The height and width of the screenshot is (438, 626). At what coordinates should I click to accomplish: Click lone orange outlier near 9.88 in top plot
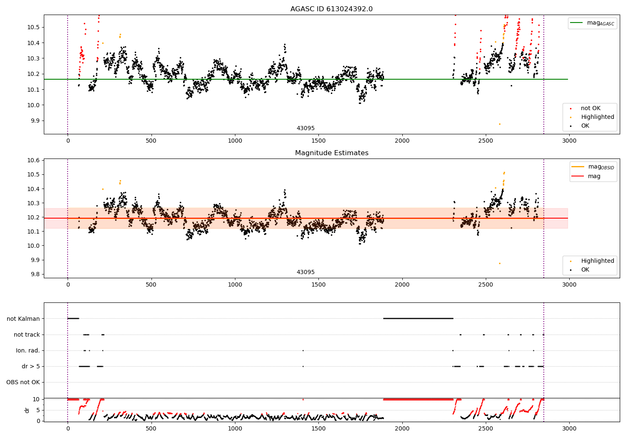coord(500,124)
